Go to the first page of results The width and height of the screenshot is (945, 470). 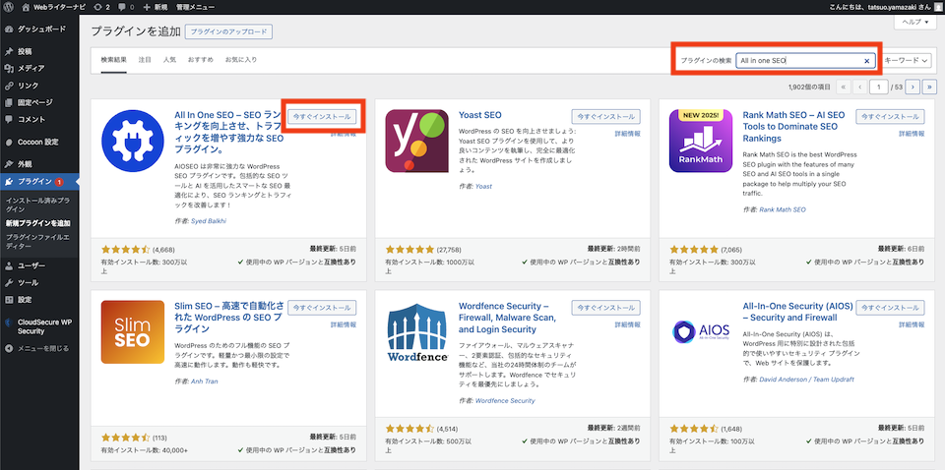tap(843, 88)
